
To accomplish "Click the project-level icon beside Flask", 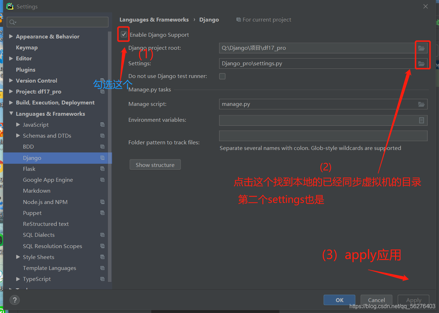I will pos(102,169).
